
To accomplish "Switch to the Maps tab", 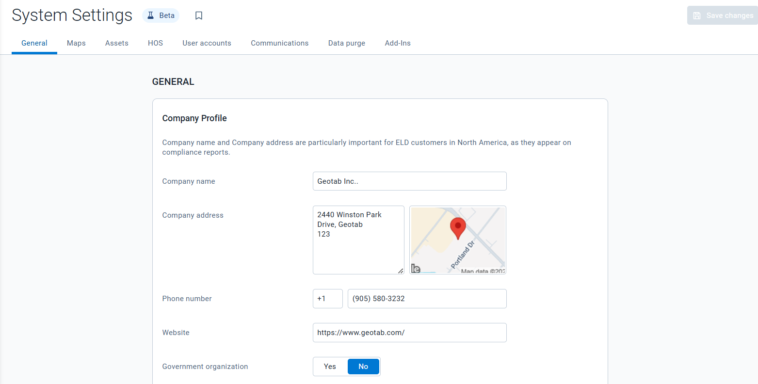I will pyautogui.click(x=76, y=43).
